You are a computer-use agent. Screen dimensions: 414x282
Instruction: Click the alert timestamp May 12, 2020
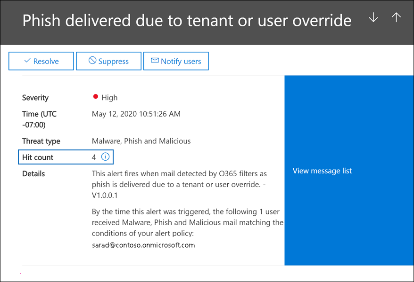pyautogui.click(x=136, y=114)
